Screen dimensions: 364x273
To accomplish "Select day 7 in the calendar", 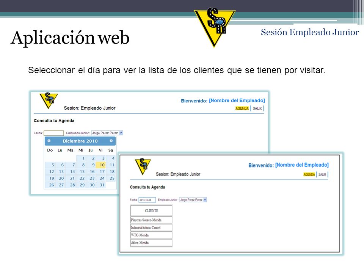I will click(71, 165).
